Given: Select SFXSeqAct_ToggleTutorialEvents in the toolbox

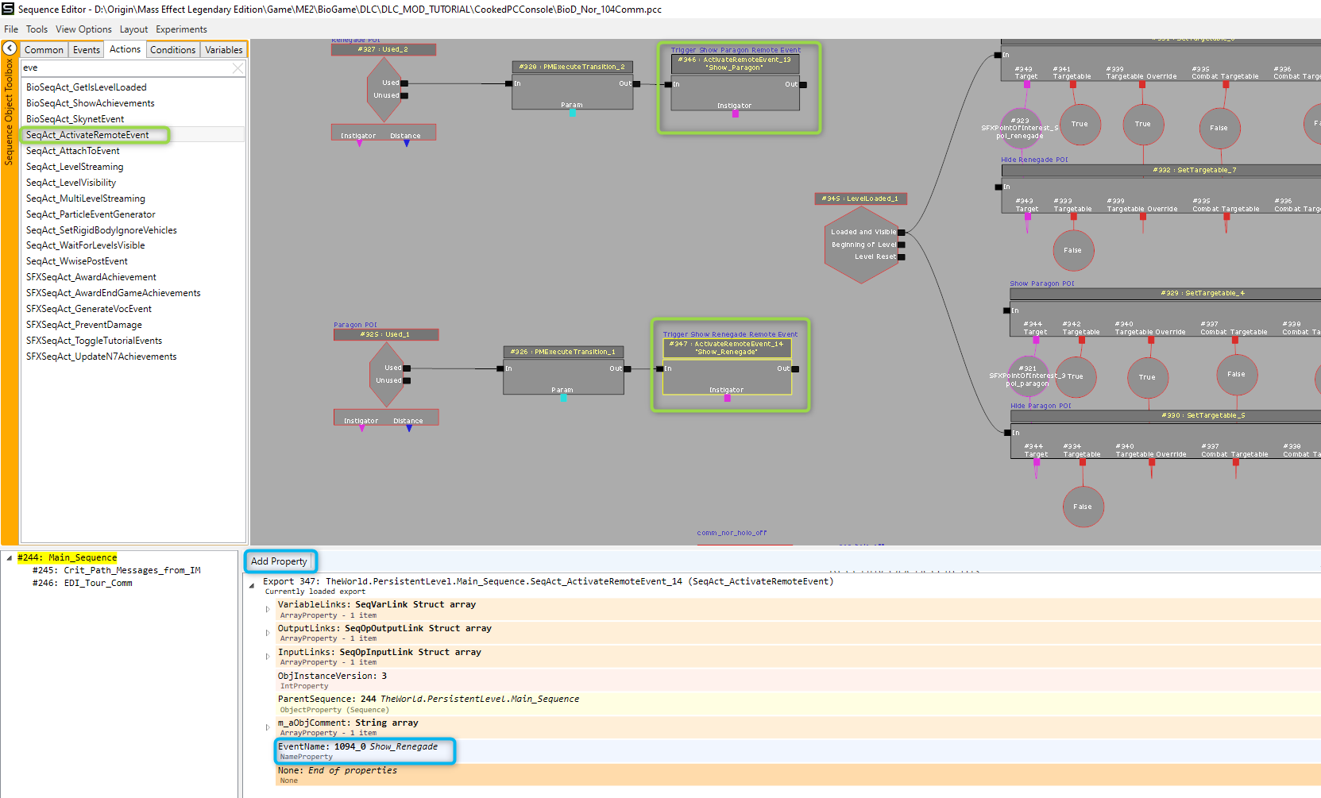Looking at the screenshot, I should tap(94, 341).
